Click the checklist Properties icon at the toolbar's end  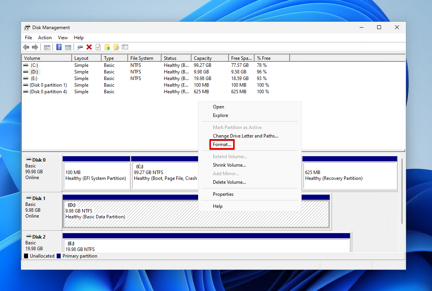(125, 47)
